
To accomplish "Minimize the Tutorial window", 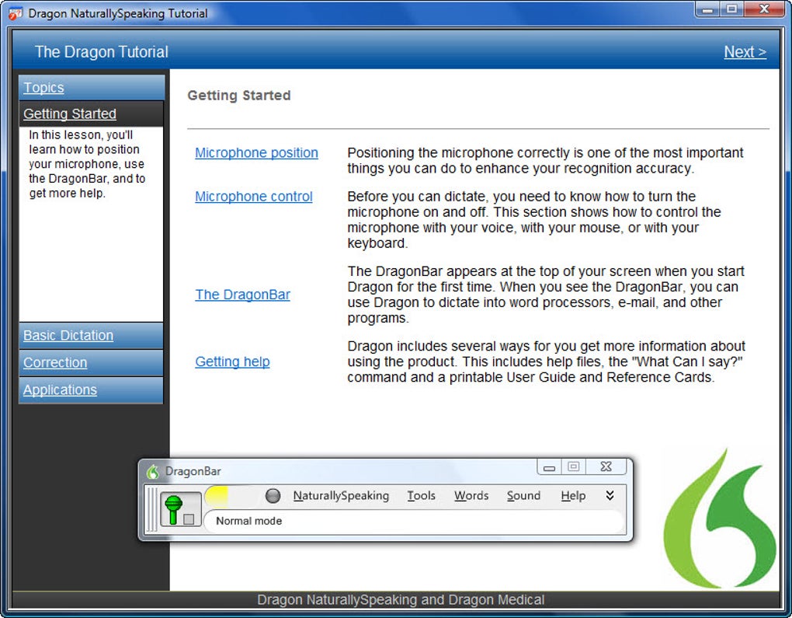I will (707, 9).
